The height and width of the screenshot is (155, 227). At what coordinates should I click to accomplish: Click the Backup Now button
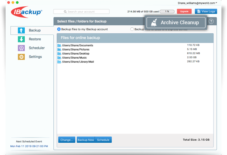(x=86, y=140)
